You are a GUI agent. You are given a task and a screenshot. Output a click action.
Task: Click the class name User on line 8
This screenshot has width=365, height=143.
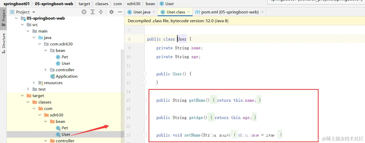point(182,39)
